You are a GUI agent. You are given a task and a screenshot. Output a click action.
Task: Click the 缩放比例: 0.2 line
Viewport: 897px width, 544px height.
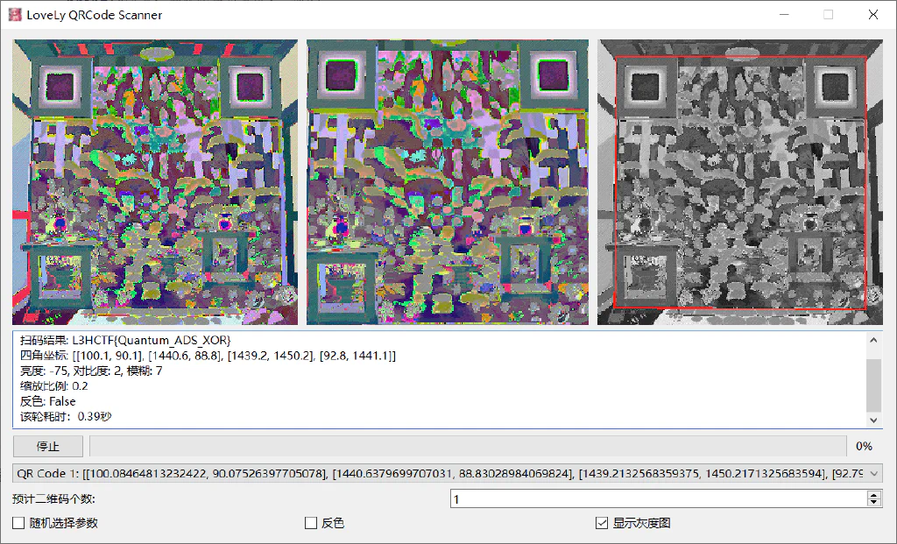click(53, 385)
